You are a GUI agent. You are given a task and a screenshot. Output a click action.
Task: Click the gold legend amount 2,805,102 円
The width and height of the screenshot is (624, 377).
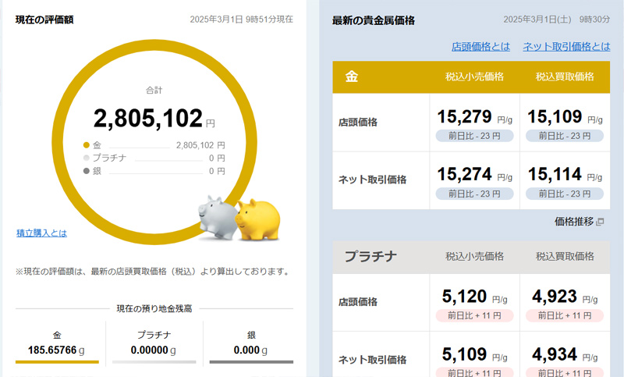point(200,145)
